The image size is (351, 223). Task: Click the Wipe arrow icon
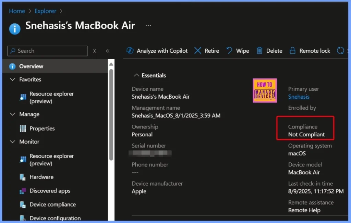point(229,51)
